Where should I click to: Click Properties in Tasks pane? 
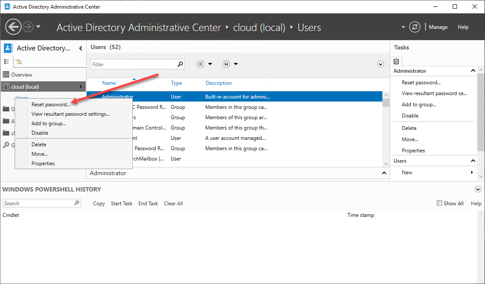(413, 150)
